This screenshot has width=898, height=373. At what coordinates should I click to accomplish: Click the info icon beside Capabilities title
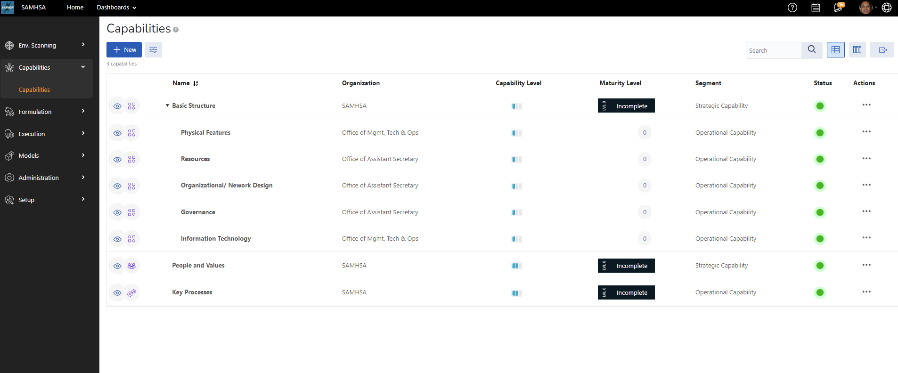click(176, 30)
